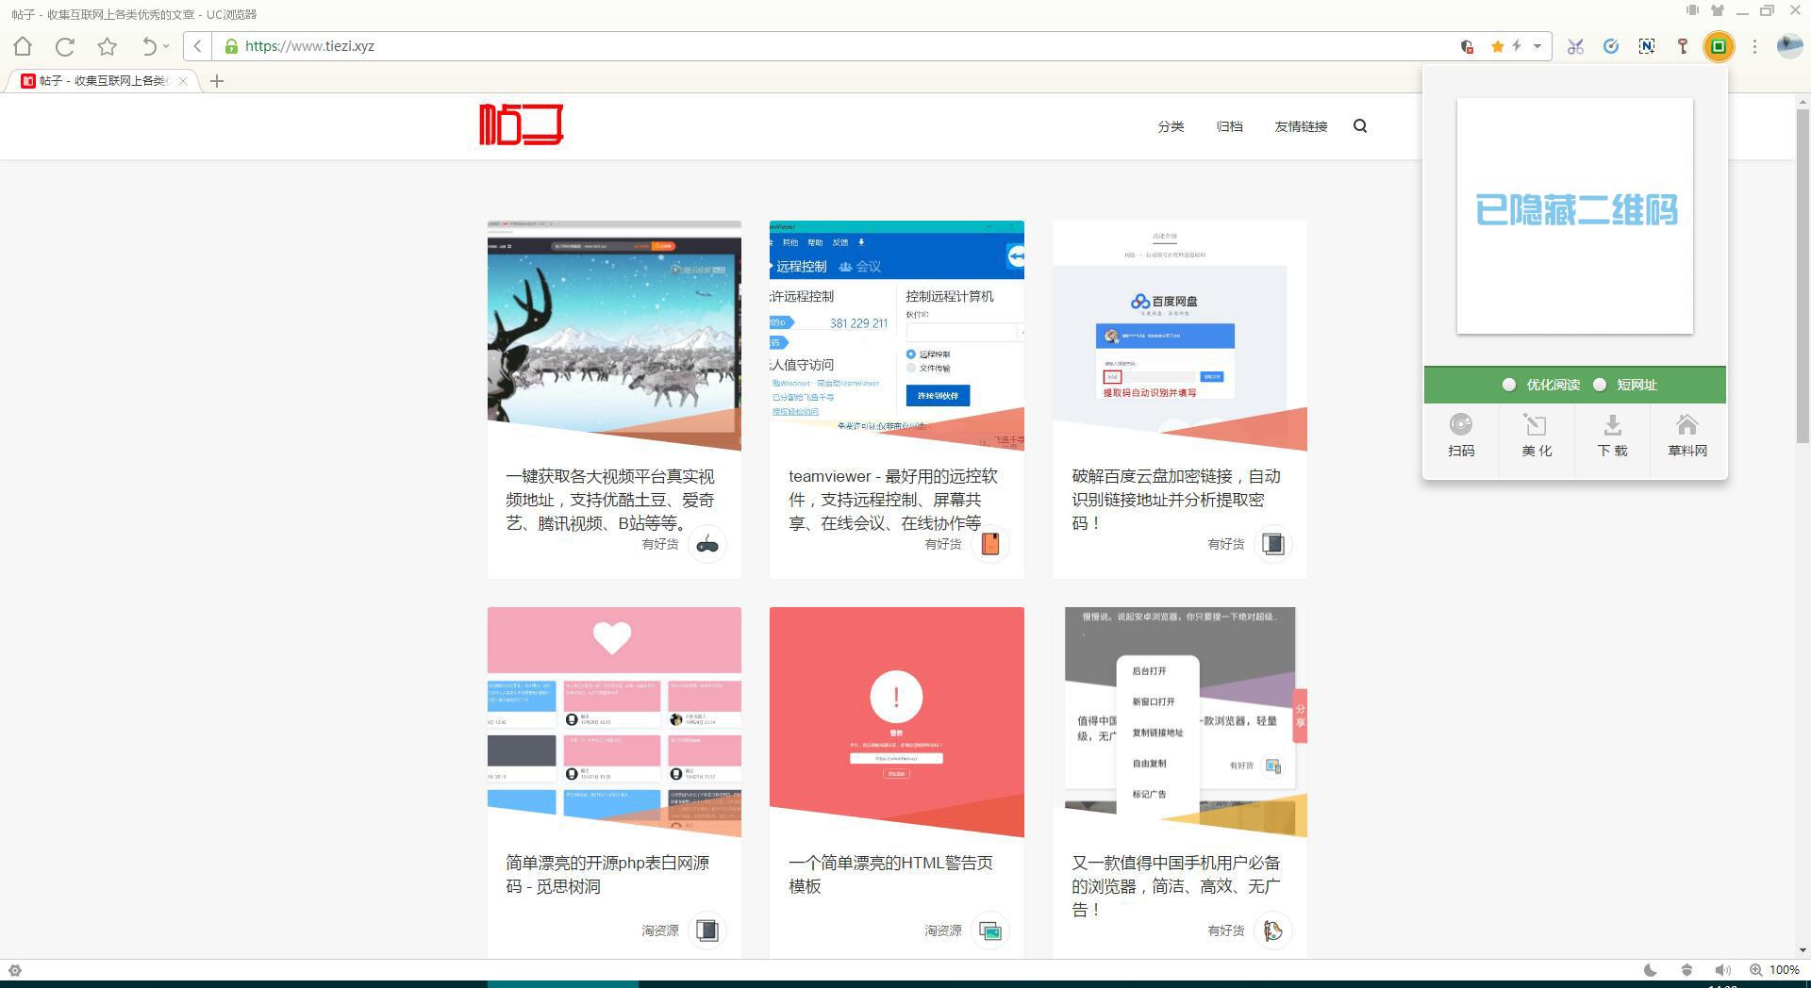This screenshot has width=1811, height=988.
Task: Click the key-shaped password extension icon
Action: [x=1683, y=46]
